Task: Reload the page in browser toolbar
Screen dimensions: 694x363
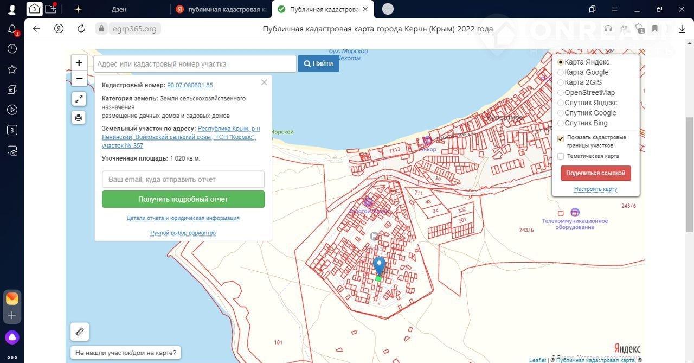Action: [81, 29]
